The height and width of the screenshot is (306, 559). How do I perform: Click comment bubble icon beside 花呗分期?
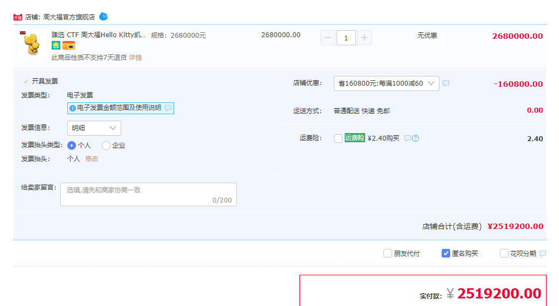coord(543,254)
